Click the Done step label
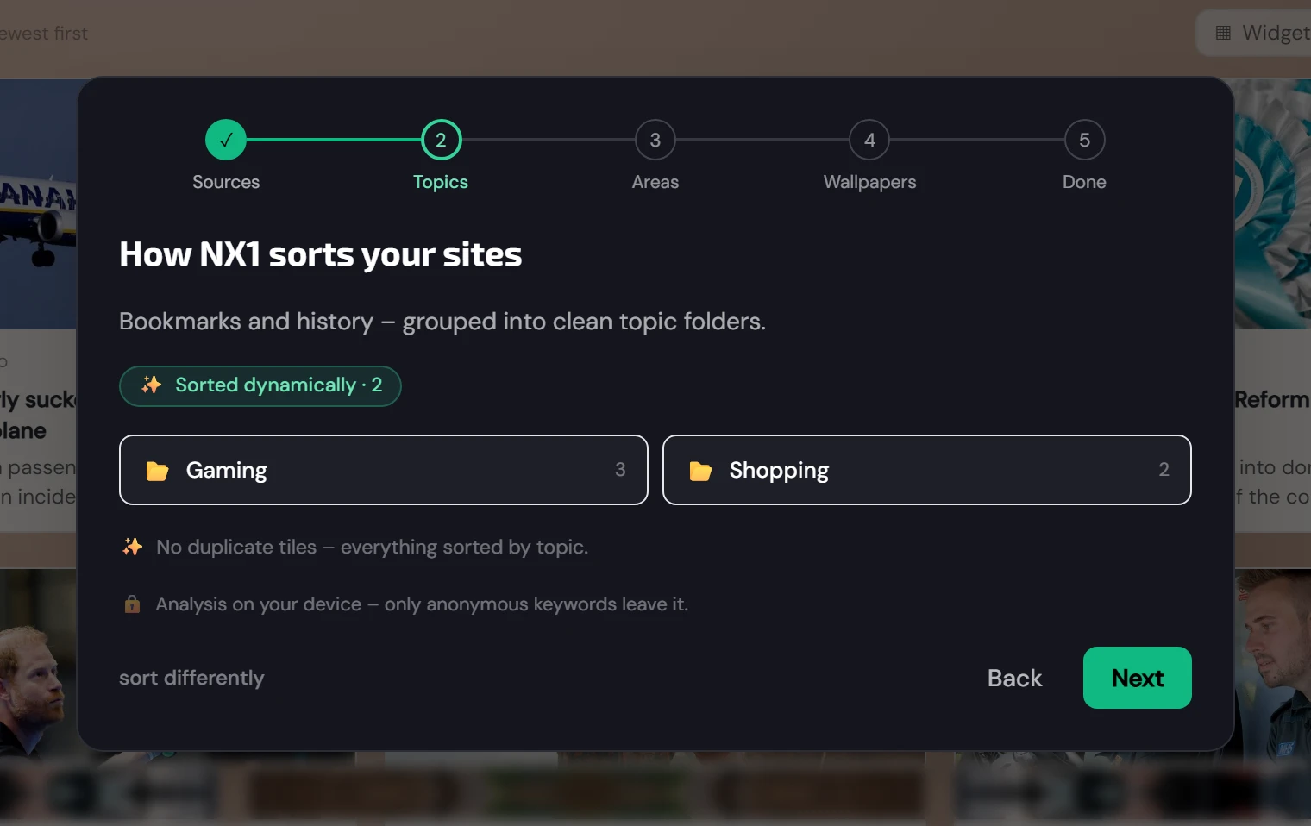The height and width of the screenshot is (826, 1311). pos(1084,182)
